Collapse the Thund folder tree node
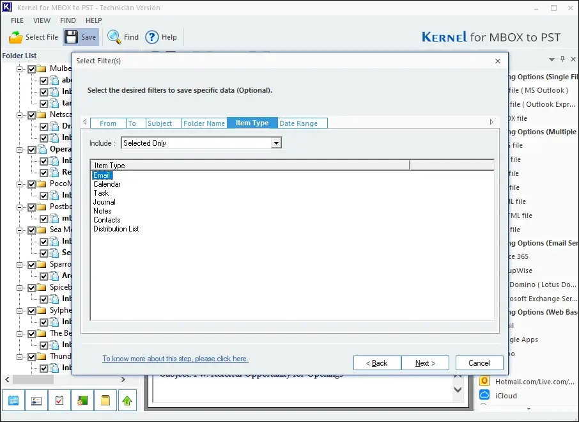 coord(20,357)
